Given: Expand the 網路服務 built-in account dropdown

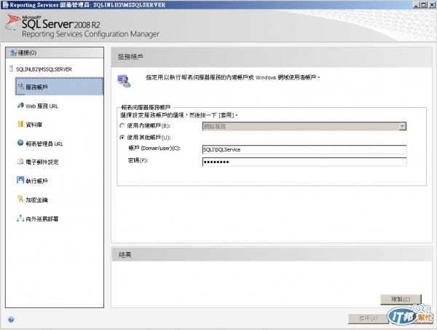Looking at the screenshot, I should click(x=402, y=127).
